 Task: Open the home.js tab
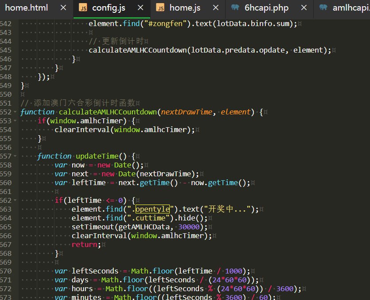(185, 8)
